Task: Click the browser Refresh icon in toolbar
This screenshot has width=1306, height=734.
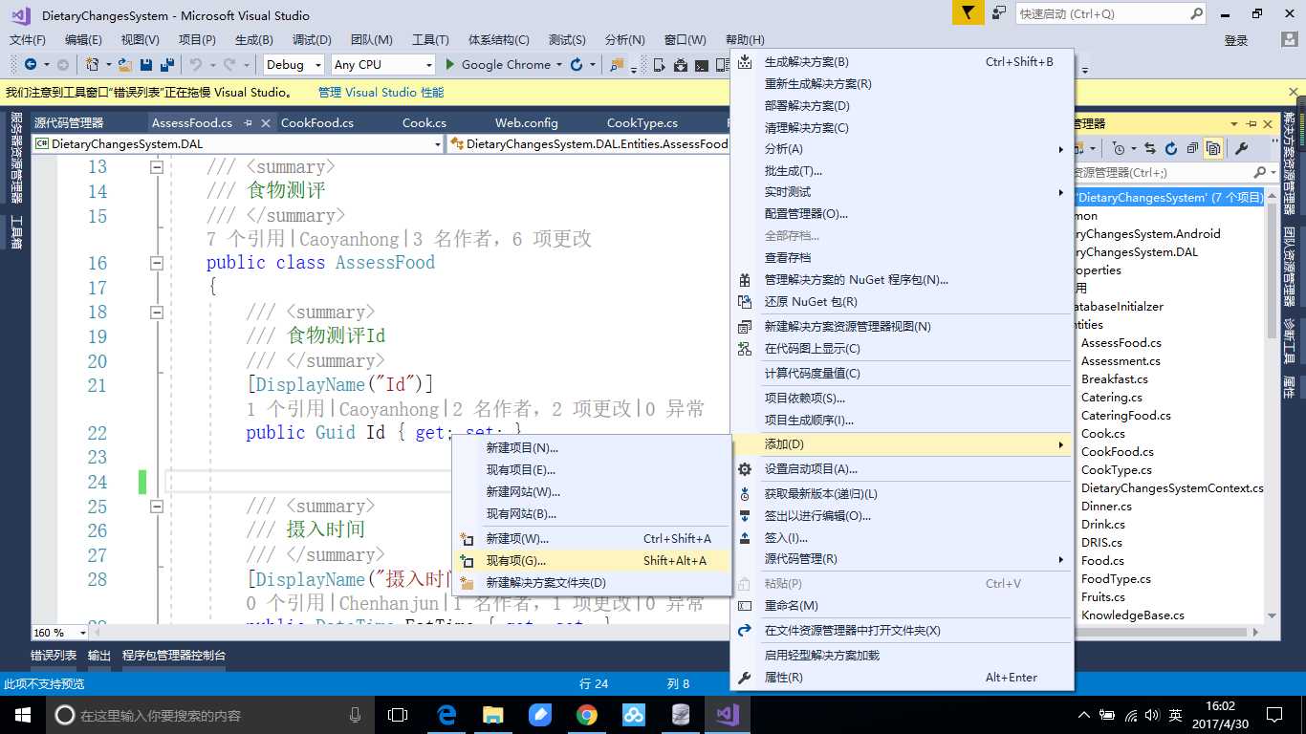Action: (x=577, y=65)
